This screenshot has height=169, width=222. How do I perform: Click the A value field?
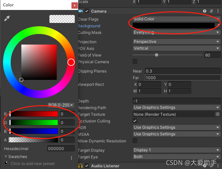67,140
